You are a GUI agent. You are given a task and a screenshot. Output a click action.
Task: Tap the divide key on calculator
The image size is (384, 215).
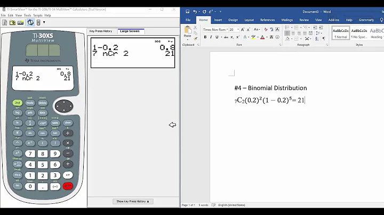(68, 133)
